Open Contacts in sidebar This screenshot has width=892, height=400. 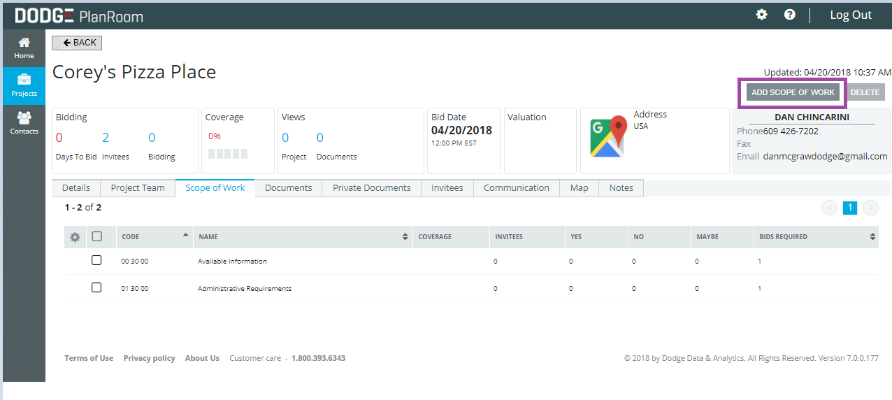click(x=24, y=122)
